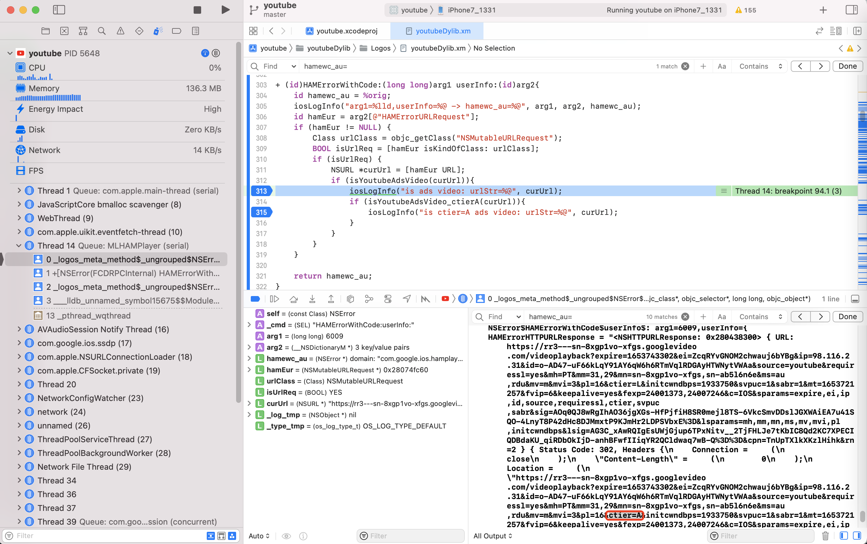Expand Thread 1 main-thread
Screen dimensions: 867x544
(x=19, y=191)
